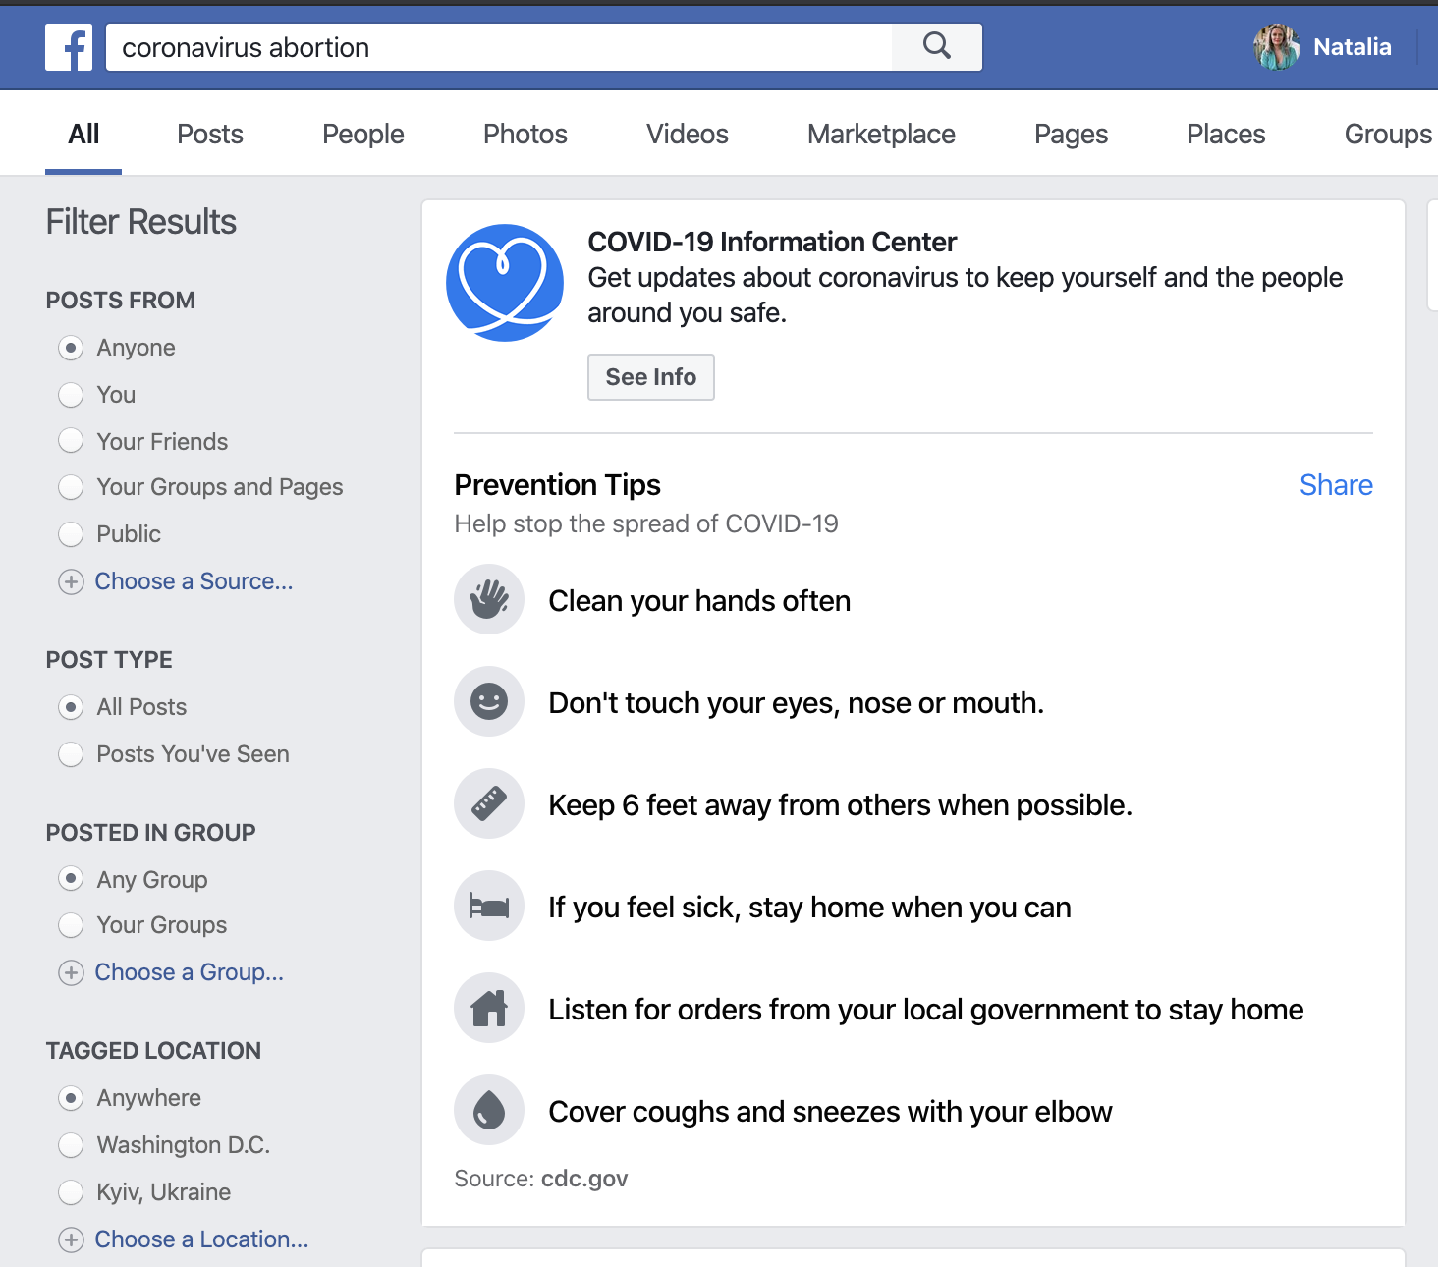This screenshot has width=1438, height=1267.
Task: Click the cdc.gov source link
Action: coord(584,1179)
